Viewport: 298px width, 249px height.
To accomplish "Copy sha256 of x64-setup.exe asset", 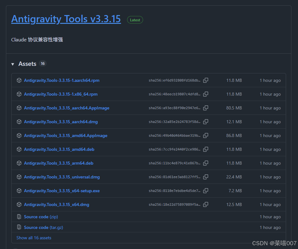I will pos(206,191).
